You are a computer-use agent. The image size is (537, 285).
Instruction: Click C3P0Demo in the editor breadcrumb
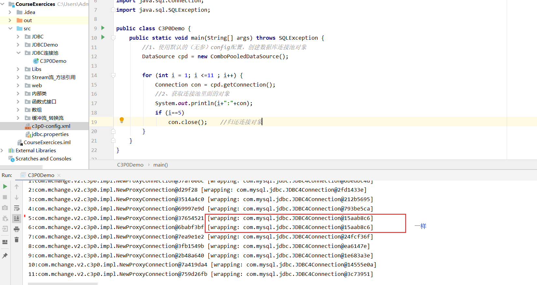[x=130, y=165]
